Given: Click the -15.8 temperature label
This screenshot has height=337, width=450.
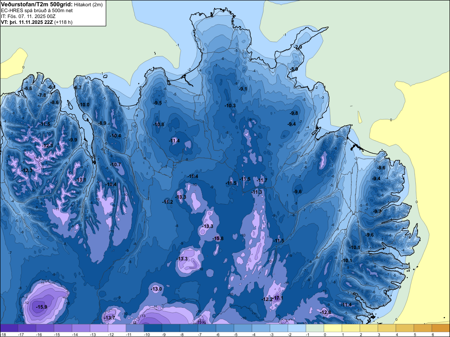Looking at the screenshot, I should [x=218, y=238].
